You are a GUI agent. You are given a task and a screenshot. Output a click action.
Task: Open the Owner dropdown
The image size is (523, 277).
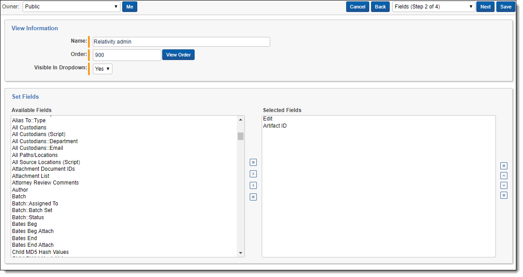[72, 7]
